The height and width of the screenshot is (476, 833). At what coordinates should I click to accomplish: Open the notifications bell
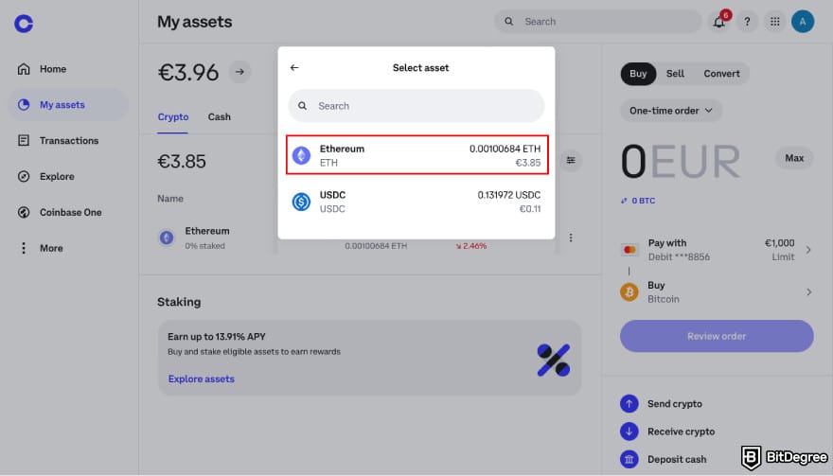coord(719,22)
